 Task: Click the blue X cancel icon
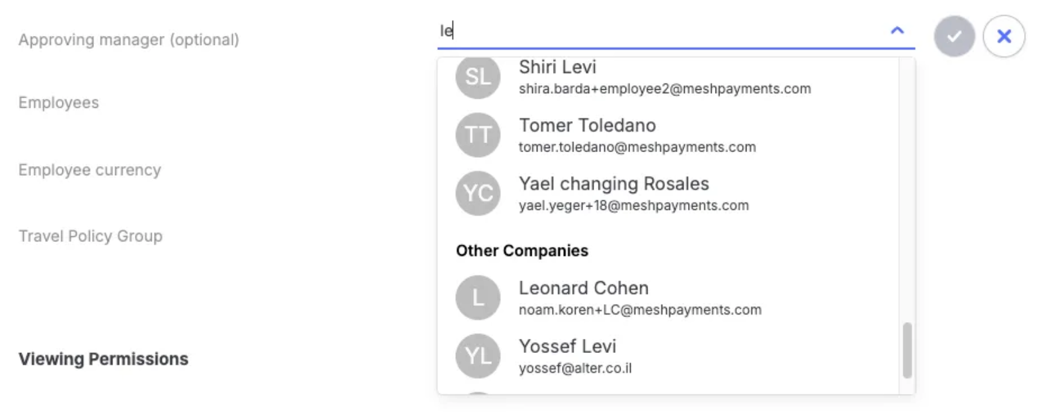coord(1004,37)
